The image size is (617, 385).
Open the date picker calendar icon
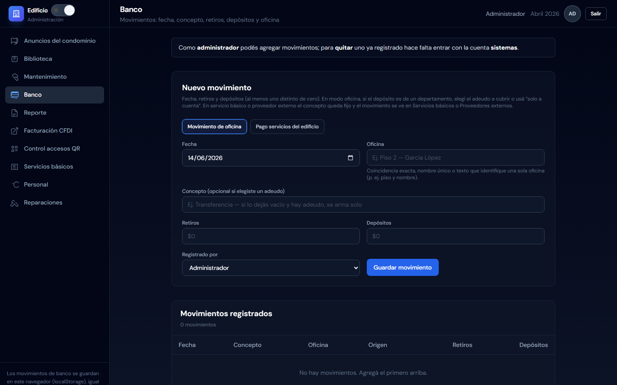[x=350, y=158]
